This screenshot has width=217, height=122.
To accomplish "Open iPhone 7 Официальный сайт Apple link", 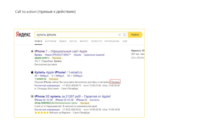I will (x=61, y=51).
